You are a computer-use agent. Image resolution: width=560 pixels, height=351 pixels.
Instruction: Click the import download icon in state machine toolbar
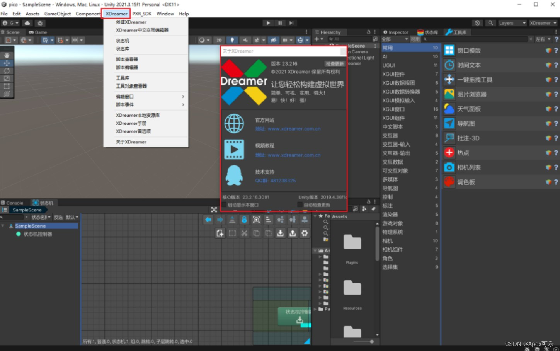pos(280,233)
